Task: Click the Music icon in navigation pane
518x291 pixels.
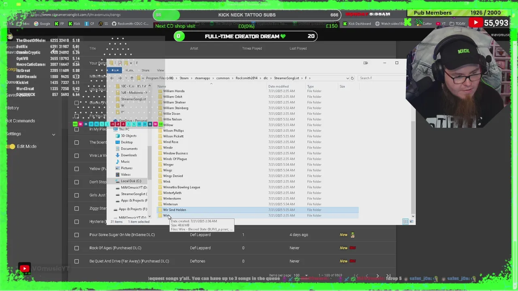Action: pos(118,162)
